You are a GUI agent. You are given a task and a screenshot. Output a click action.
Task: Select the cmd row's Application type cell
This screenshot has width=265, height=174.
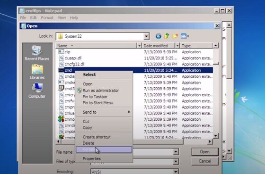[191, 70]
